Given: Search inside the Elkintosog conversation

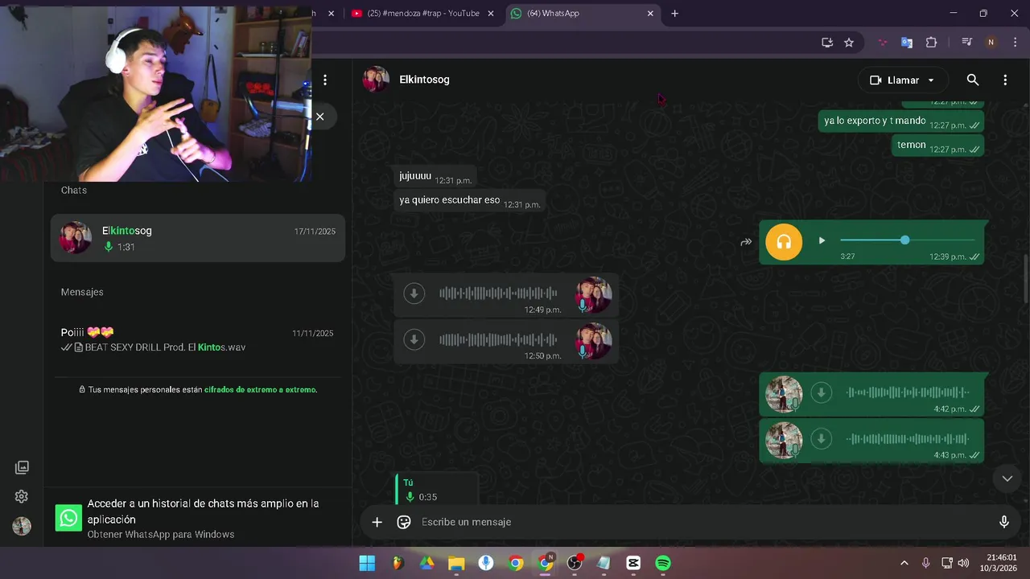Looking at the screenshot, I should coord(973,80).
